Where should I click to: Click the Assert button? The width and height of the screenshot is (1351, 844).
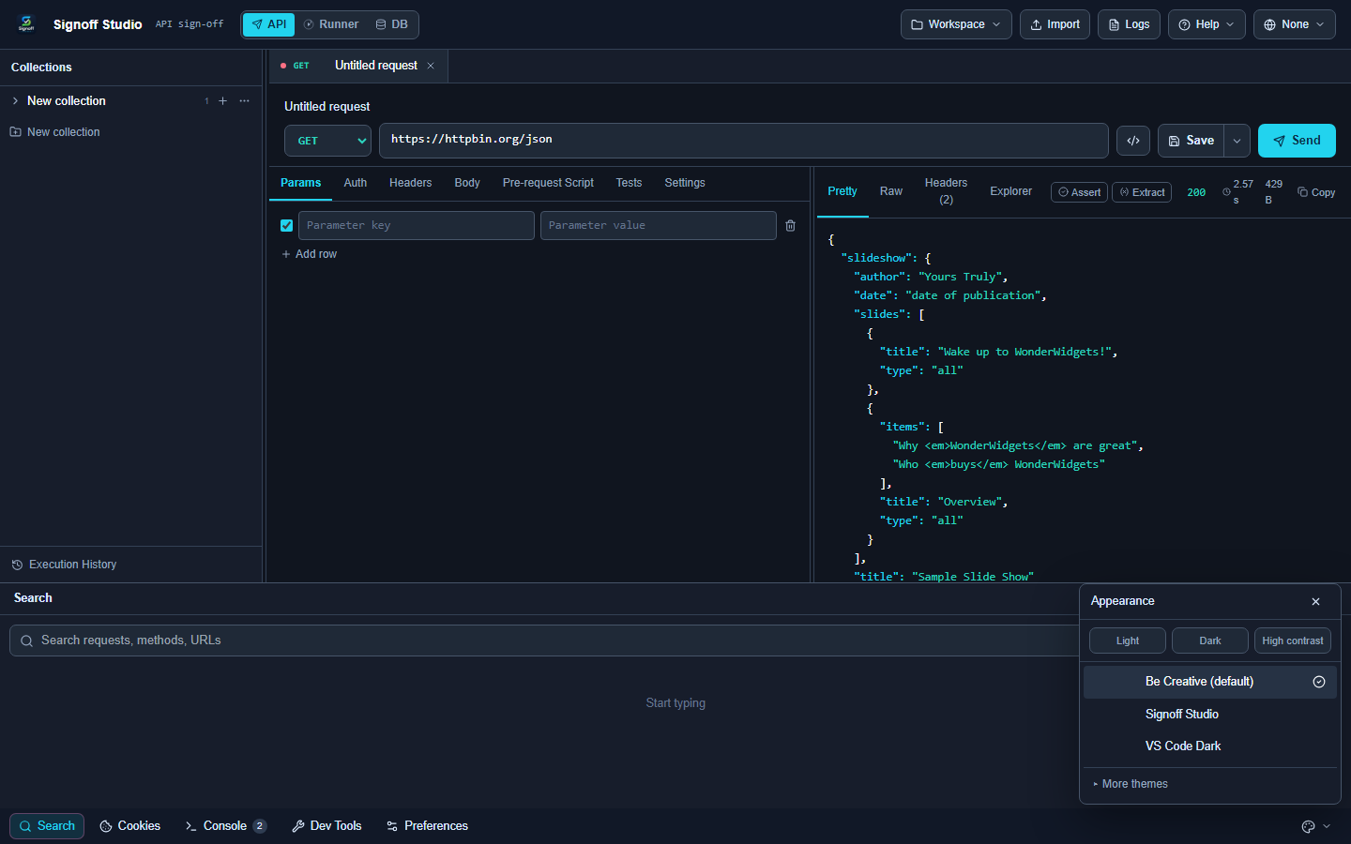coord(1079,192)
